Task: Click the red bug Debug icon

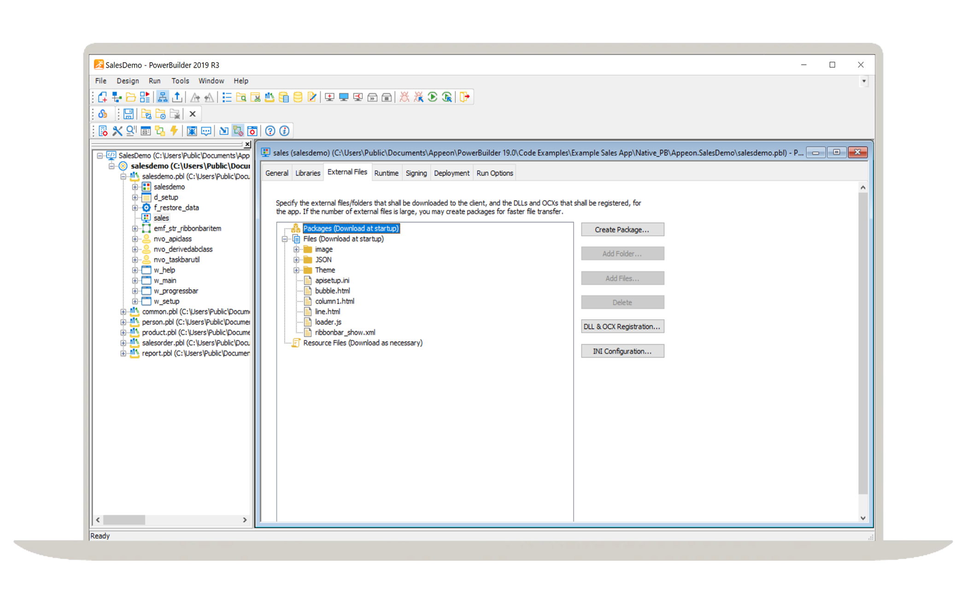Action: pos(404,97)
